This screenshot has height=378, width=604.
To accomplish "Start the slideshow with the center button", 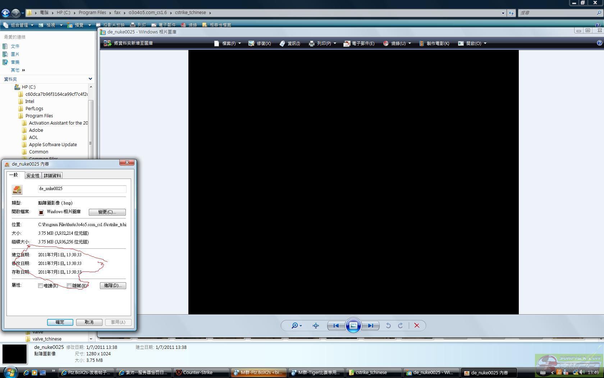I will point(353,325).
